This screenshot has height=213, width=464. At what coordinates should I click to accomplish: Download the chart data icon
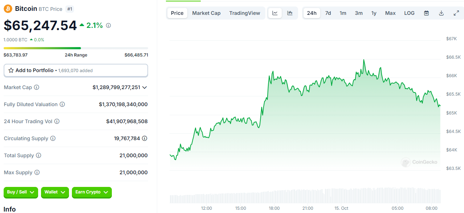tap(441, 13)
